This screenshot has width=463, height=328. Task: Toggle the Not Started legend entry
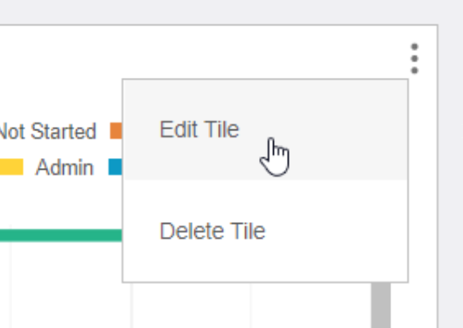47,131
